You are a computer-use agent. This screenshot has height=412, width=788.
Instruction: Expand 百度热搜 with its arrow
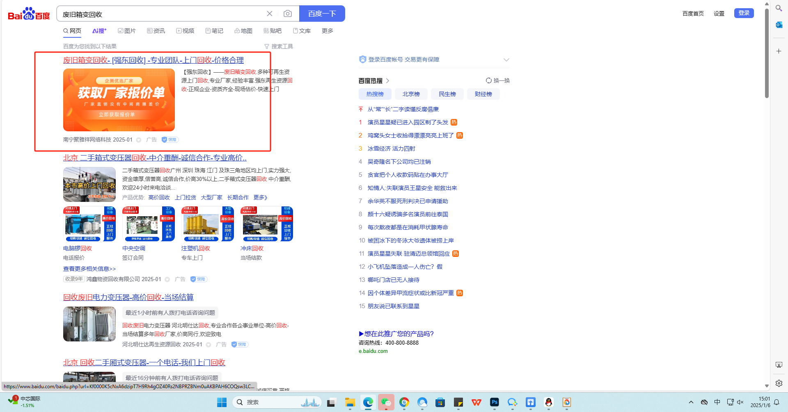[387, 81]
